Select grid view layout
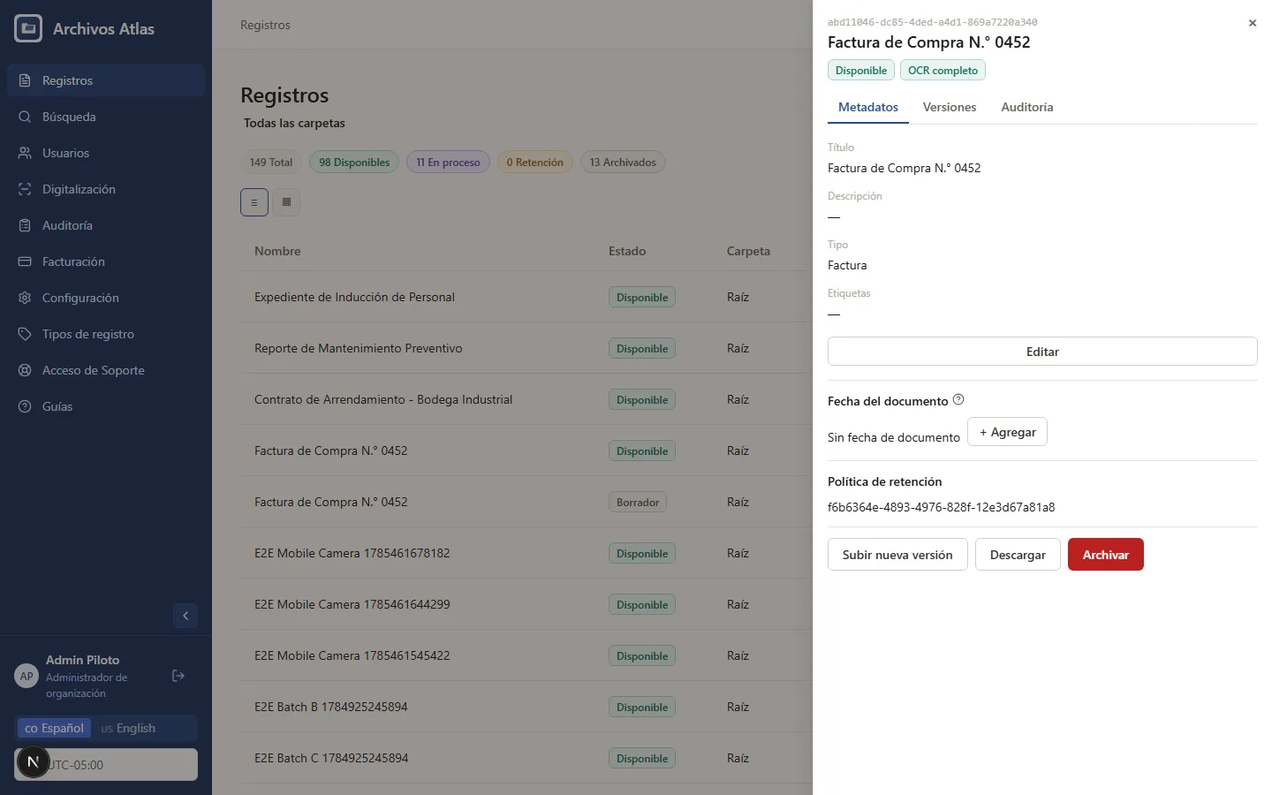This screenshot has height=795, width=1272. 286,202
